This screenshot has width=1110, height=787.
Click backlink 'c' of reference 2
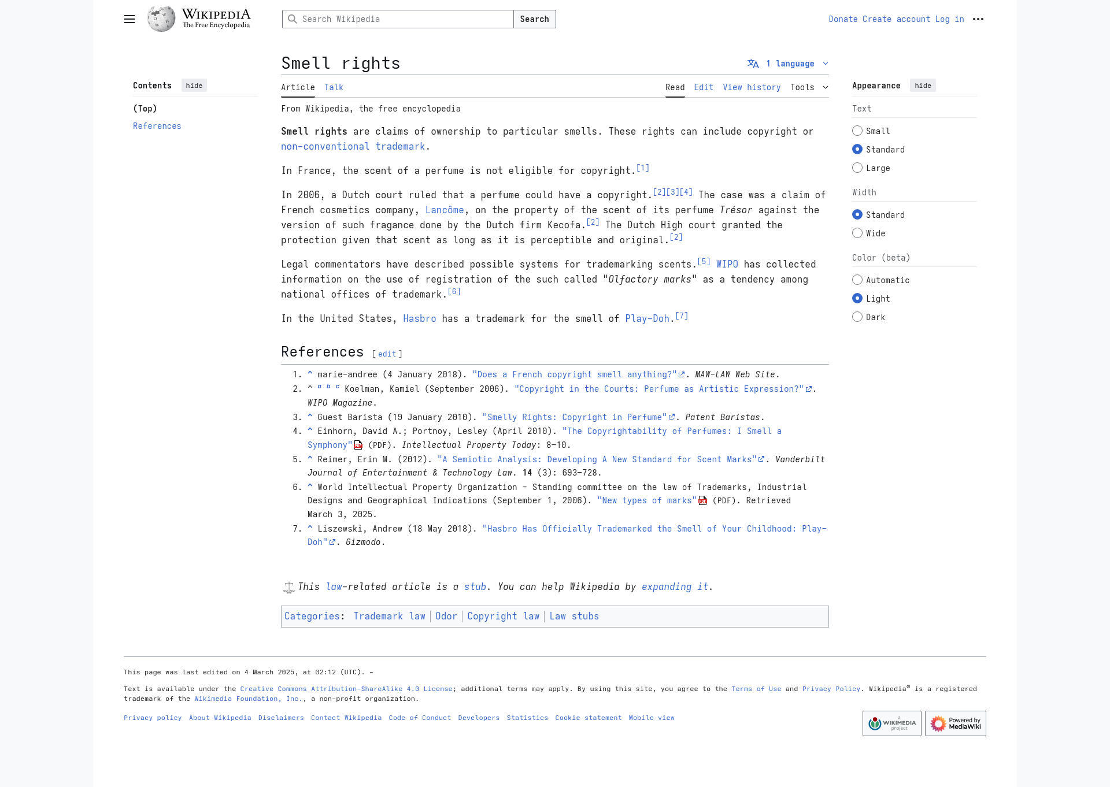point(338,387)
